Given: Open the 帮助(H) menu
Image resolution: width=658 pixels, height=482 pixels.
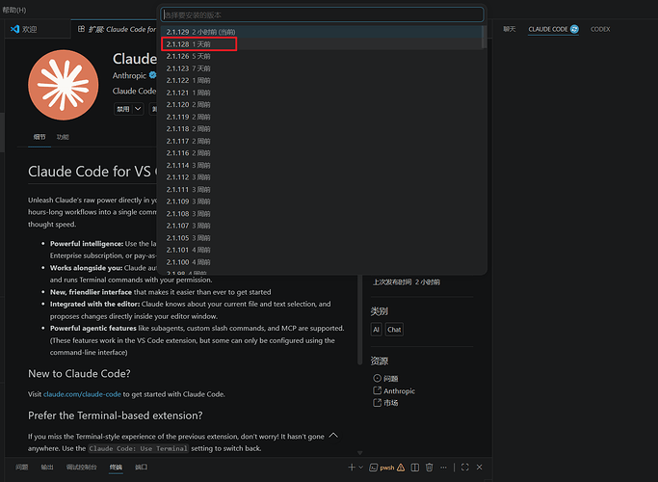Looking at the screenshot, I should pyautogui.click(x=14, y=10).
